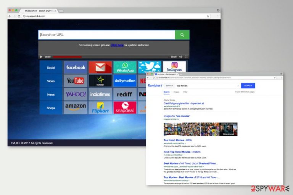Click the site info icon beside mysearch24.com

pyautogui.click(x=24, y=16)
